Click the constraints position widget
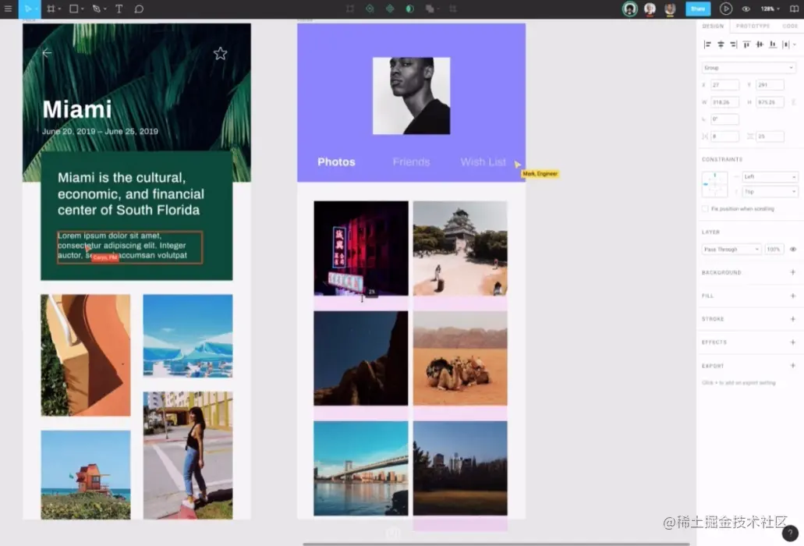This screenshot has height=546, width=804. click(x=714, y=184)
